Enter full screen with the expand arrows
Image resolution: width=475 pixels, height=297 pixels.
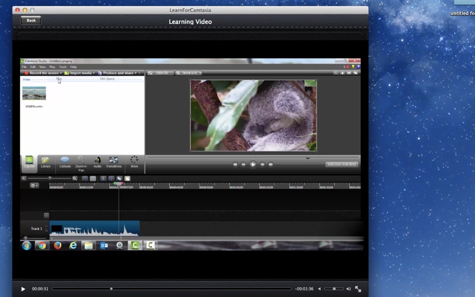pos(358,289)
